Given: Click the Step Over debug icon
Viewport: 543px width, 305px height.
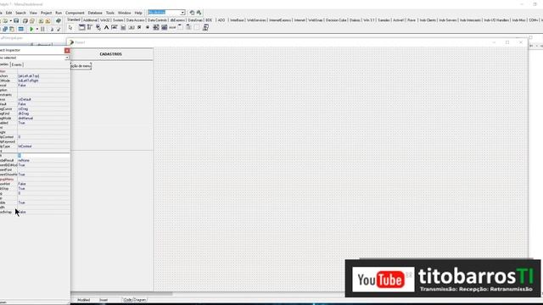Looking at the screenshot, I should [59, 30].
